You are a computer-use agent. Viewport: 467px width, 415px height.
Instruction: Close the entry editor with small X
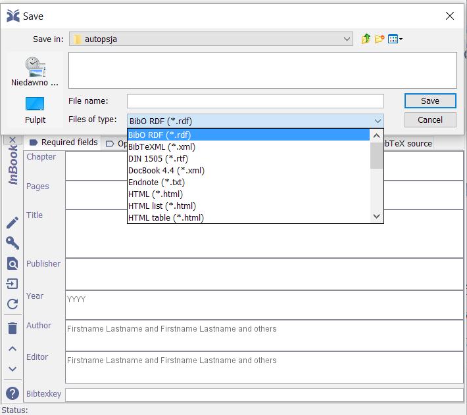[x=12, y=140]
